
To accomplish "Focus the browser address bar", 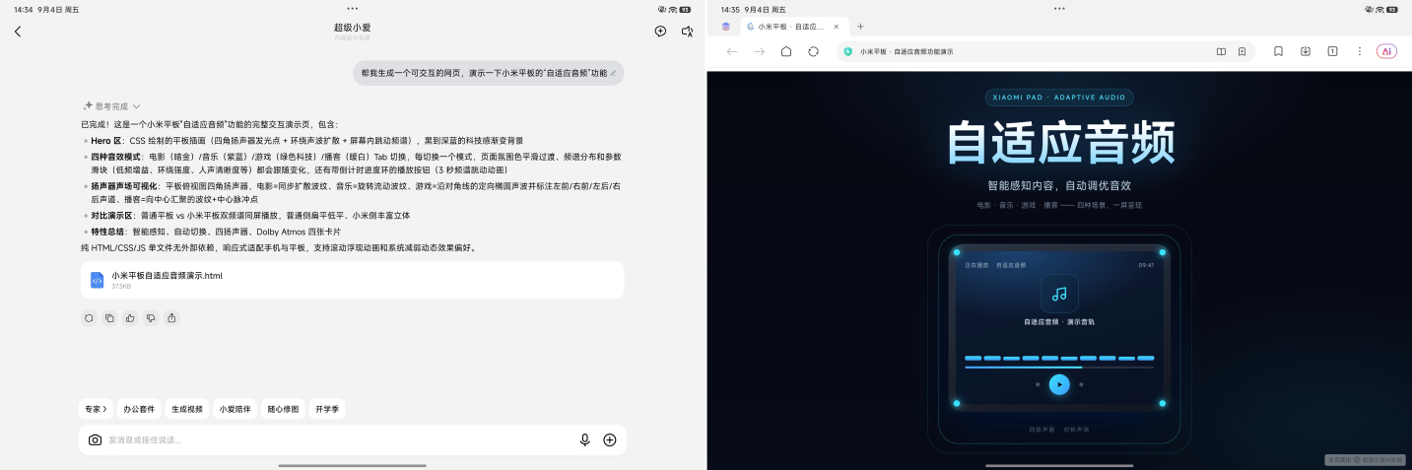I will point(1045,51).
